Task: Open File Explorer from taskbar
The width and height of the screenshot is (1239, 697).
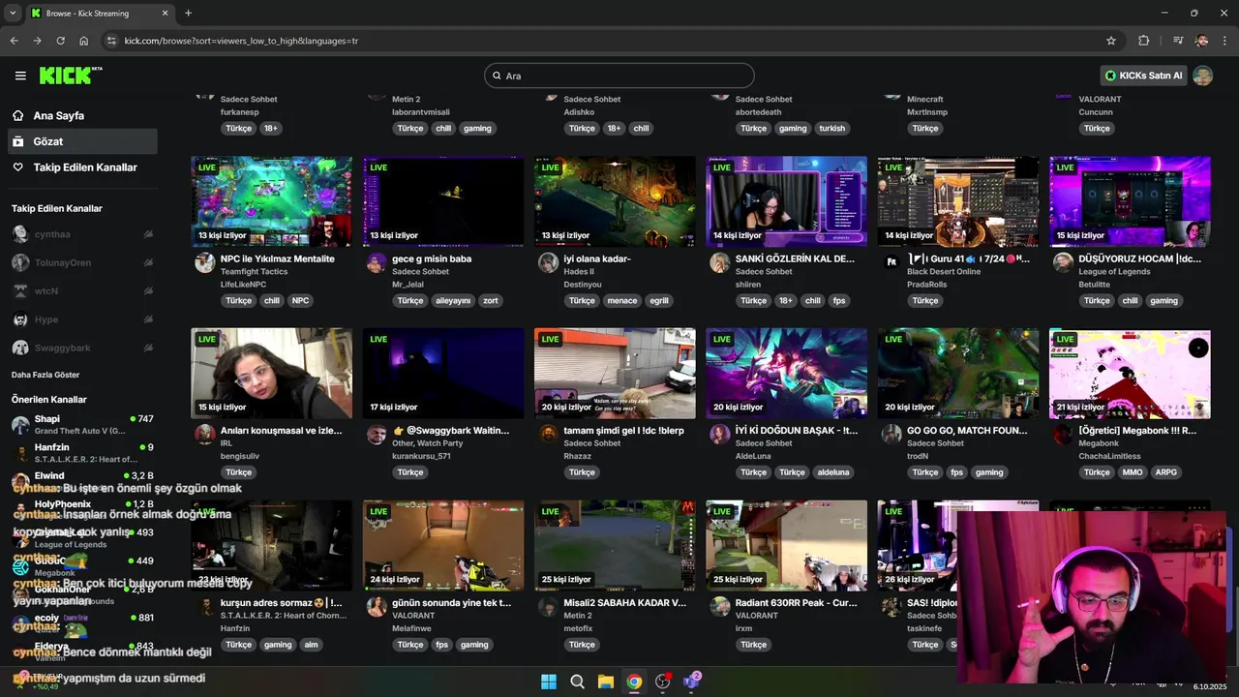Action: pos(605,682)
